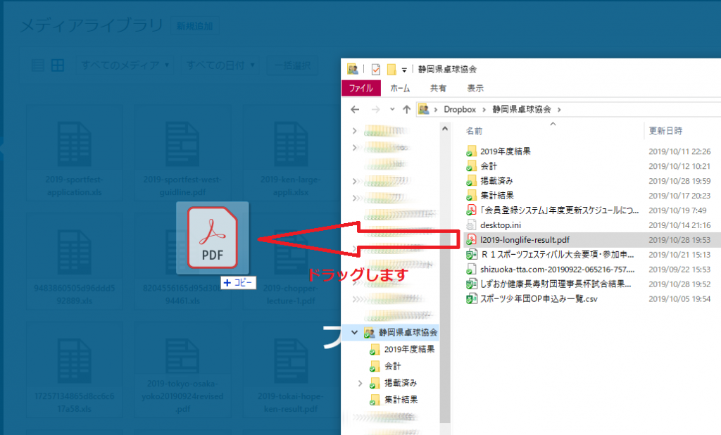The image size is (721, 435).
Task: Click the Explorer back arrow
Action: pos(356,109)
